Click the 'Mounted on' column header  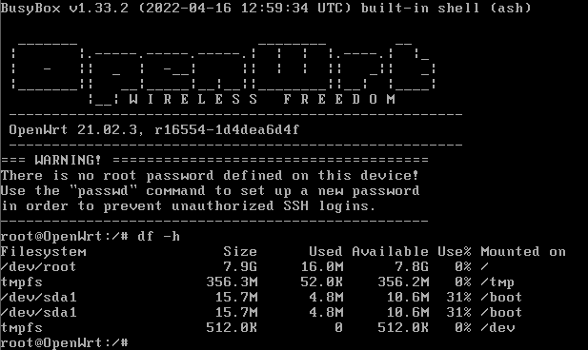[523, 251]
